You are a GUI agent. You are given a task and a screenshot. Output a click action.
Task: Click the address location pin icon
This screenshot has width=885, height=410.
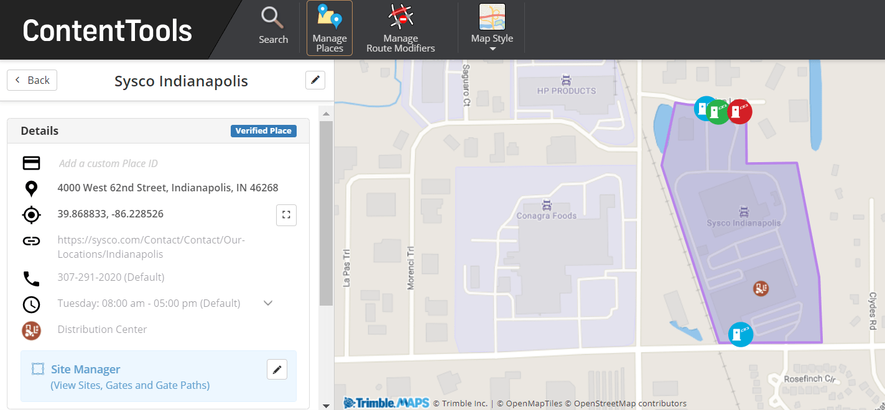pyautogui.click(x=31, y=188)
